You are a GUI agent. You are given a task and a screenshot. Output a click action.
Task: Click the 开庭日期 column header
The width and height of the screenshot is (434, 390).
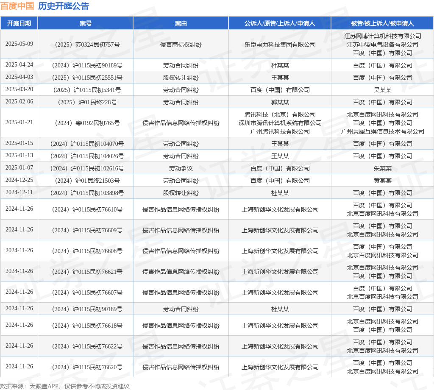(19, 23)
